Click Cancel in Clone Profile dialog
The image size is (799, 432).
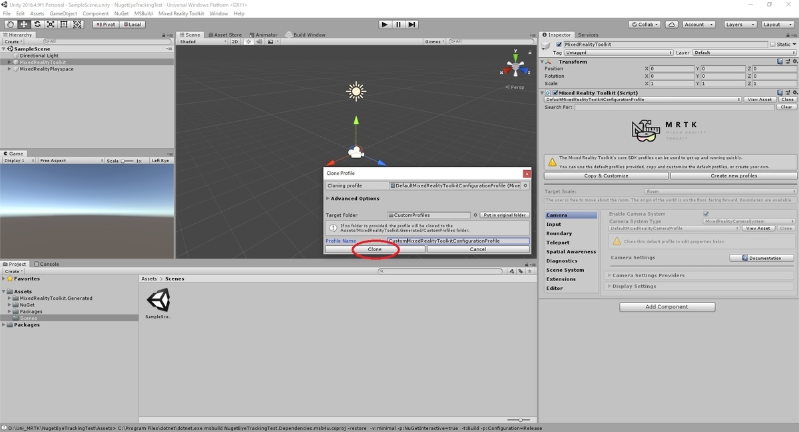point(478,249)
